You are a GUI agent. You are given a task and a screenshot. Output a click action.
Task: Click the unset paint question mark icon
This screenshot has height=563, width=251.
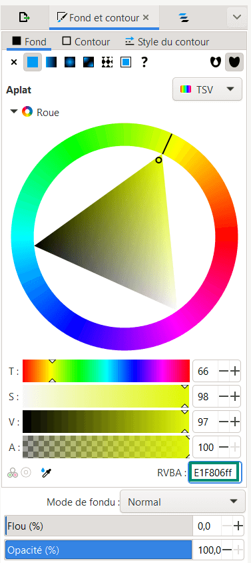click(144, 63)
